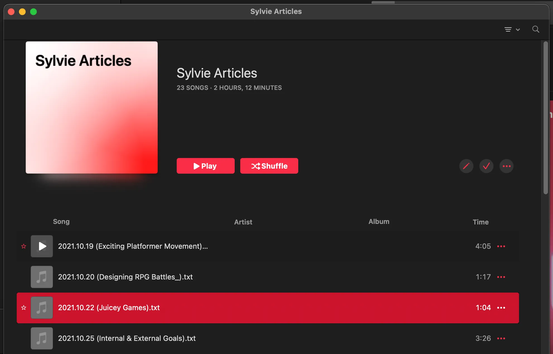Screen dimensions: 553x354
Task: Click the pencil edit playlist icon
Action: (x=466, y=166)
